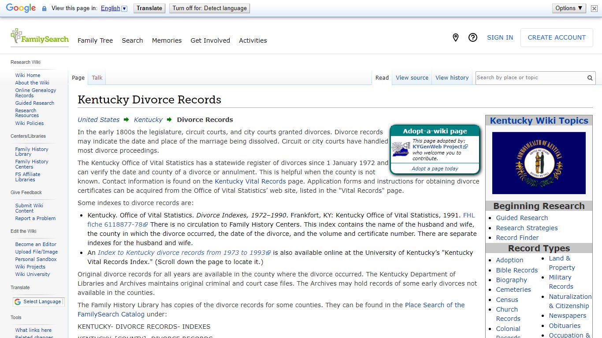
Task: Open Family History Library link
Action: point(32,152)
